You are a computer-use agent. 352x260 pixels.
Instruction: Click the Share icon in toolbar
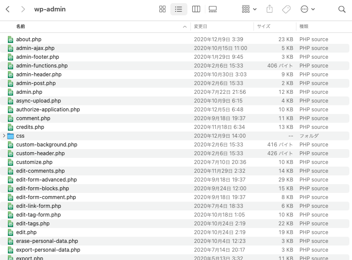(270, 9)
